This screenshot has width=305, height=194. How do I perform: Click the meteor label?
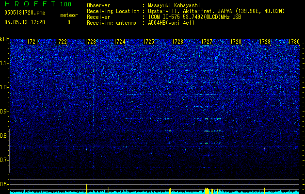point(69,15)
